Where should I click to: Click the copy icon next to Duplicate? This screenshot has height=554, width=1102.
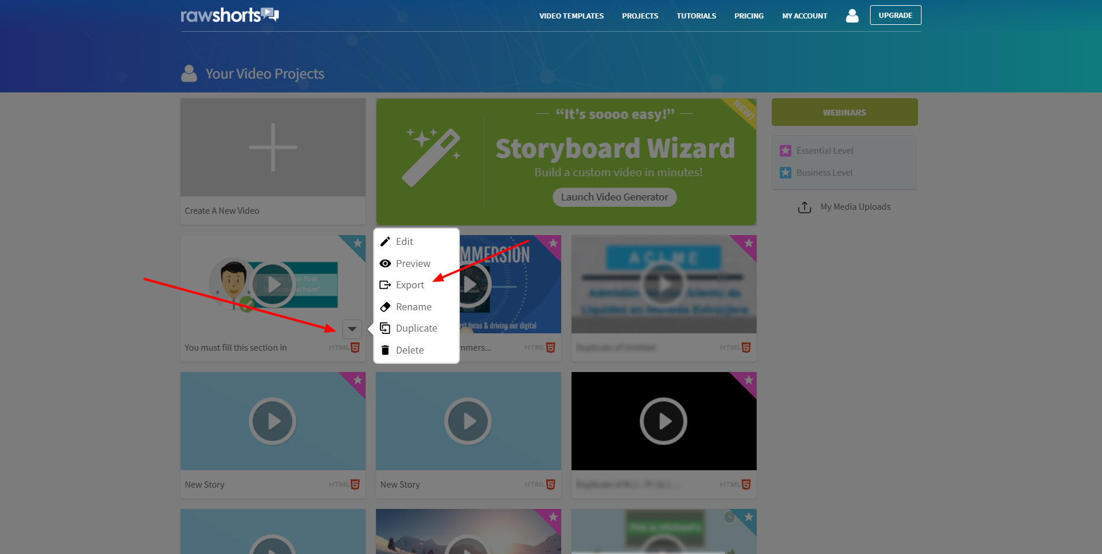click(x=385, y=328)
